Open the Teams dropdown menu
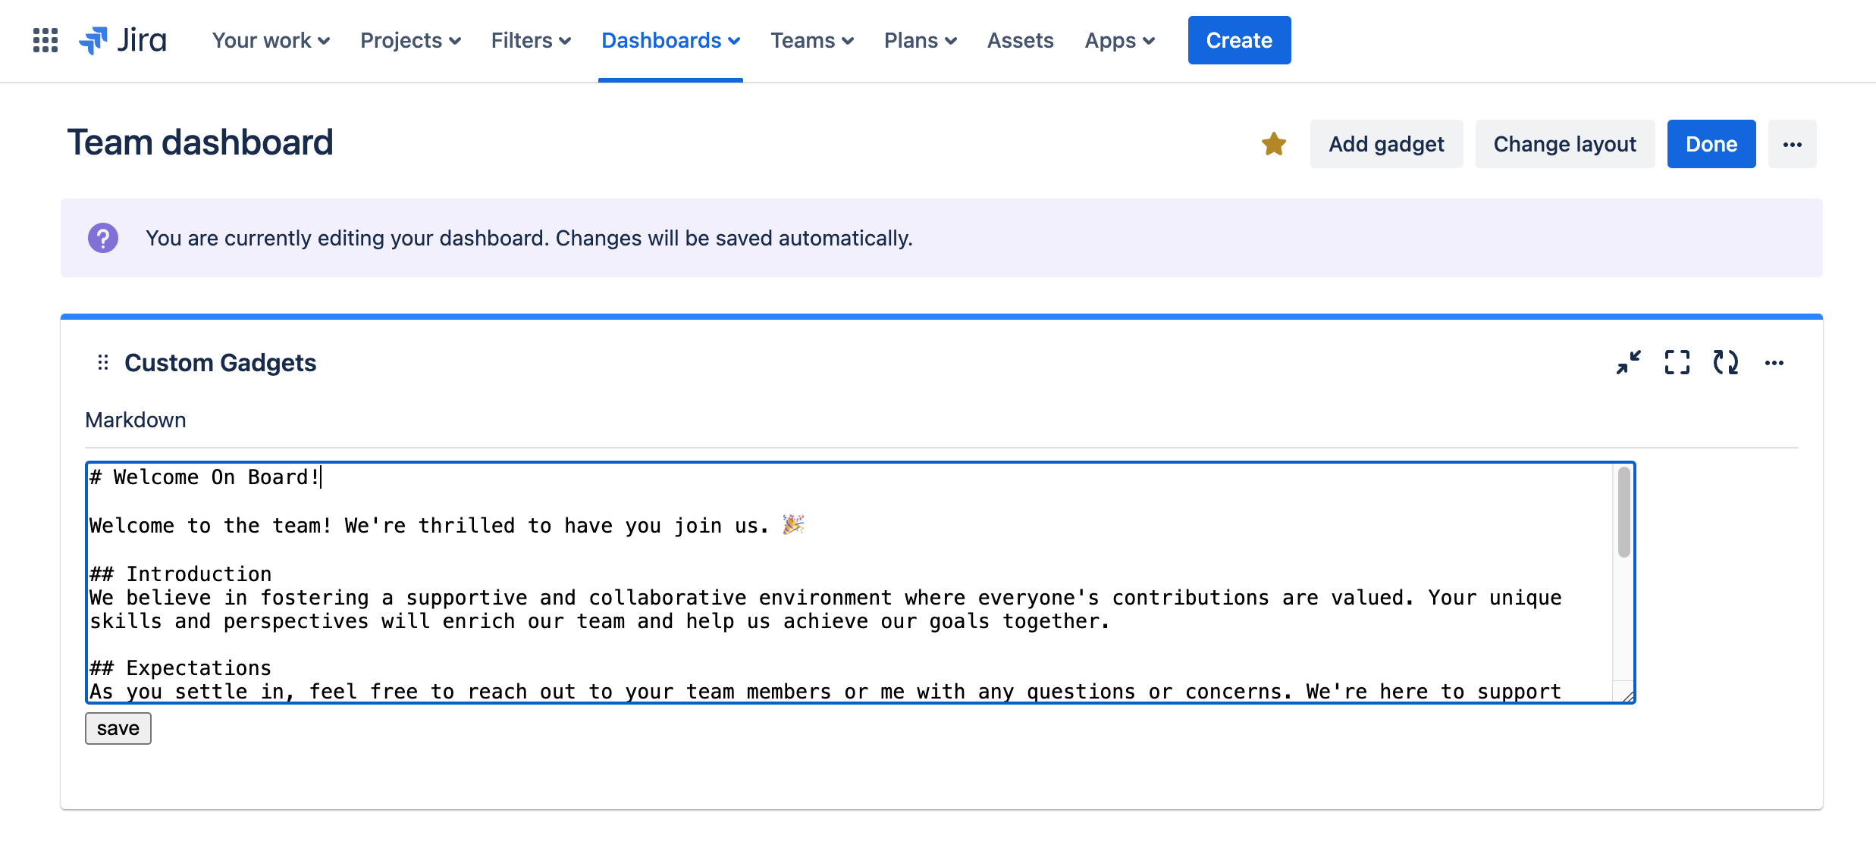The width and height of the screenshot is (1876, 844). tap(812, 40)
